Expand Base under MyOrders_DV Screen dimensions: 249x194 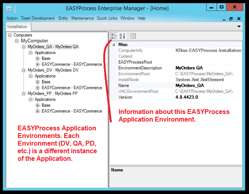point(38,82)
